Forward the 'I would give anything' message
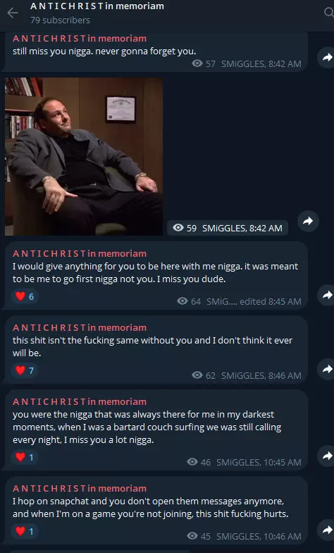Screen dimensions: 334x553 (x=326, y=295)
